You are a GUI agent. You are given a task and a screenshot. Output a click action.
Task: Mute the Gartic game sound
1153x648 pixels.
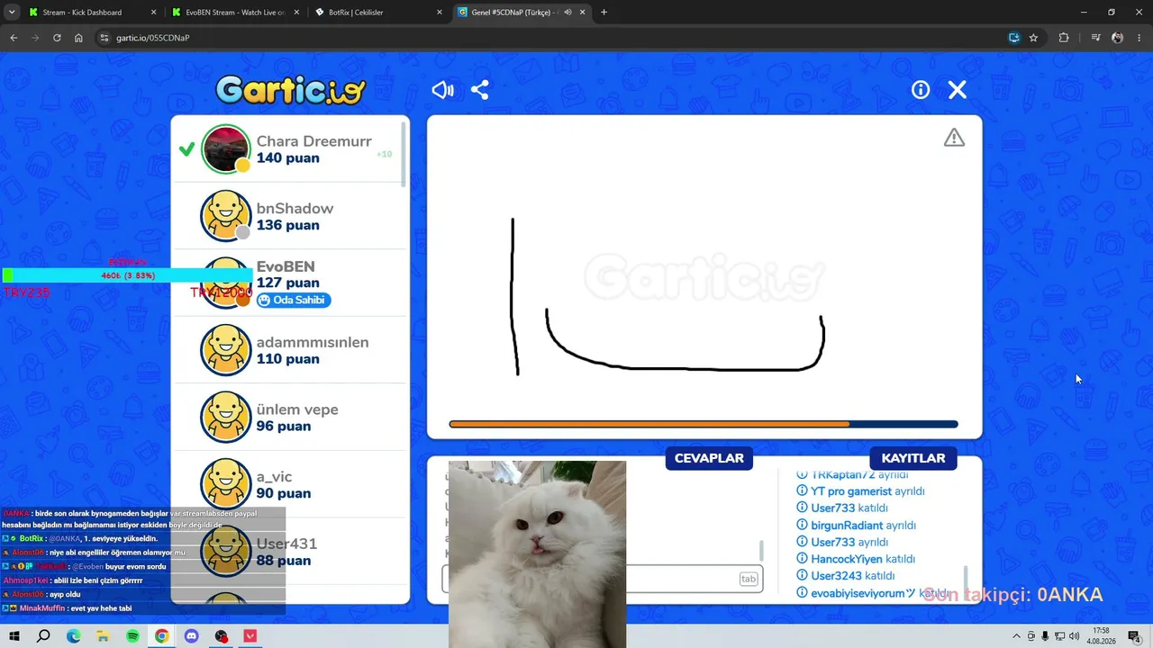pyautogui.click(x=442, y=90)
